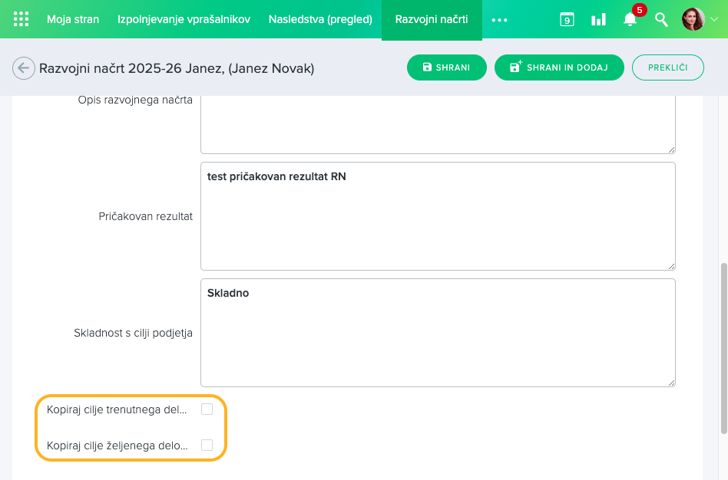This screenshot has height=480, width=728.
Task: Open the calendar icon in header
Action: click(567, 19)
